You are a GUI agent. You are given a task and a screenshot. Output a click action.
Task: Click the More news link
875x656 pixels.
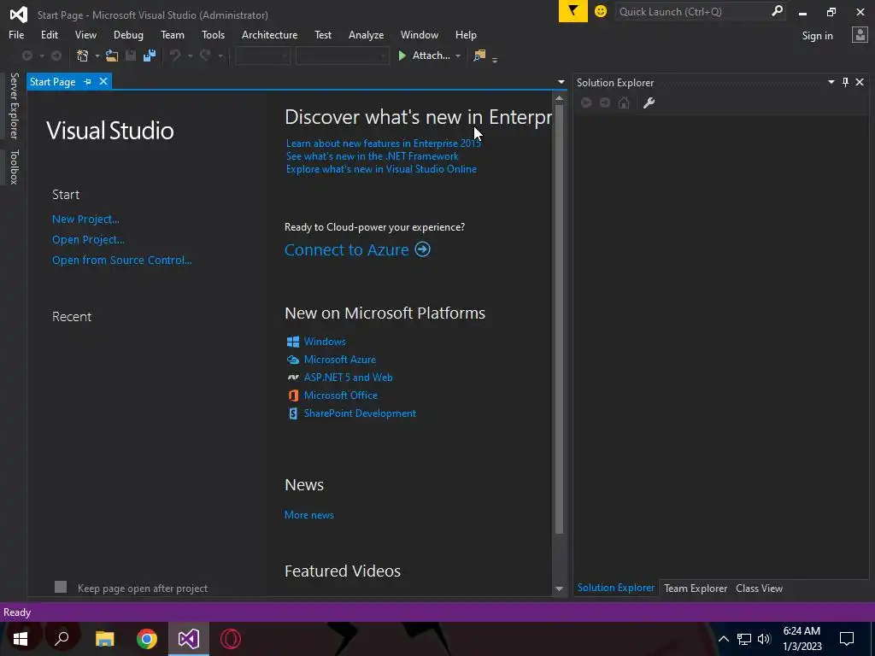[x=309, y=515]
